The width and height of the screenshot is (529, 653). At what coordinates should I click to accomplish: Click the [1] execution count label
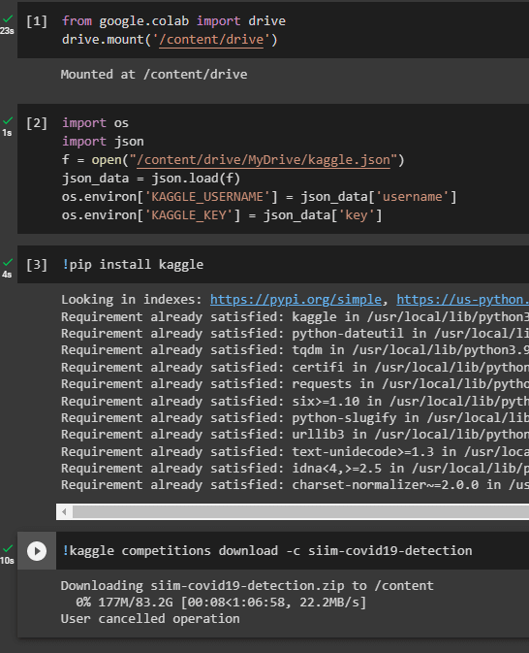(37, 20)
